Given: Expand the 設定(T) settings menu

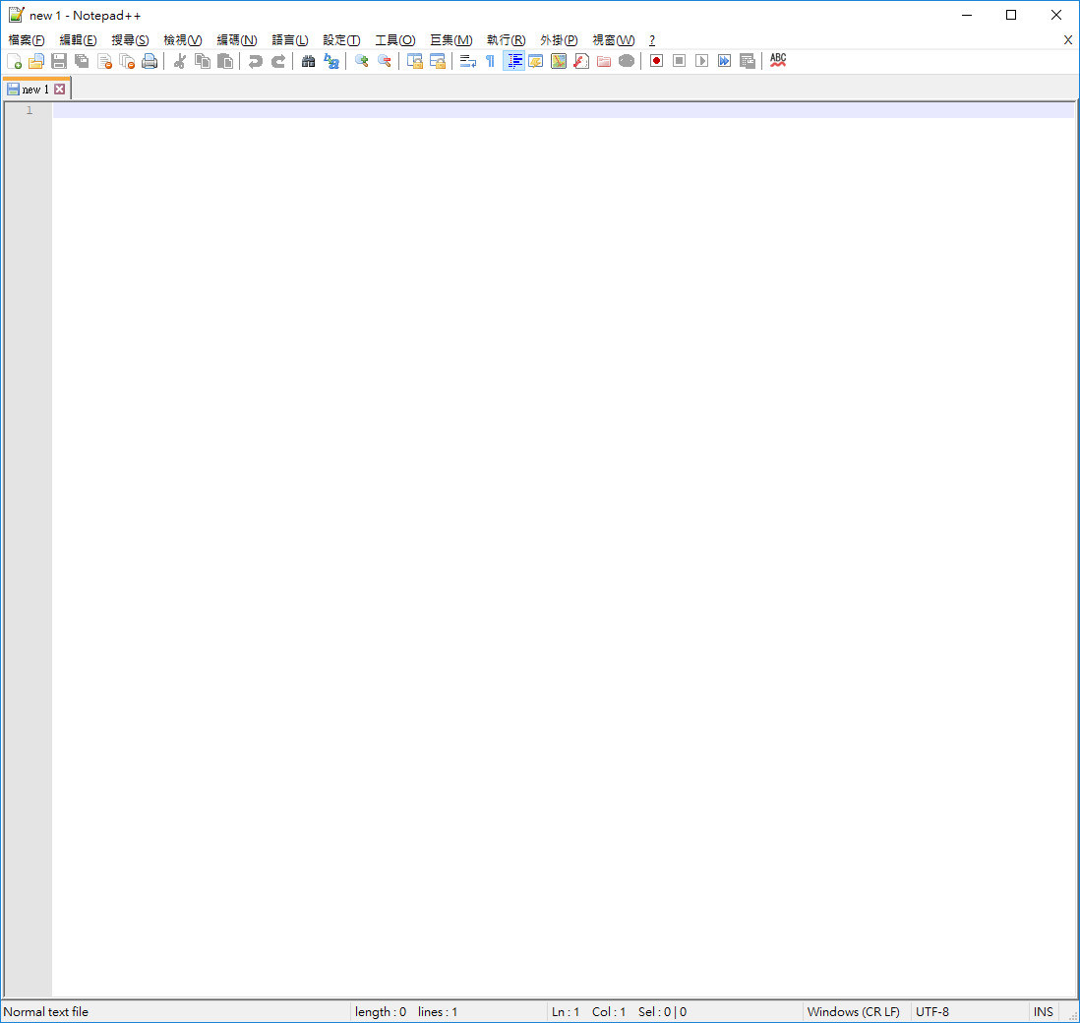Looking at the screenshot, I should (x=341, y=40).
